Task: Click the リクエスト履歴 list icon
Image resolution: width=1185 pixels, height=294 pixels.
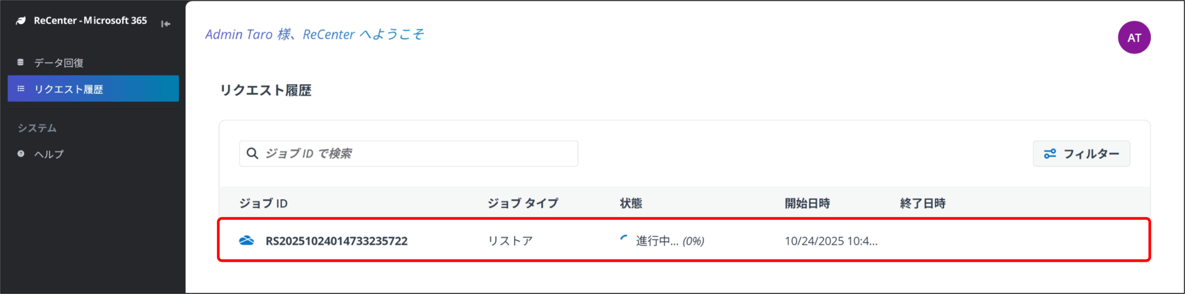Action: click(x=21, y=88)
